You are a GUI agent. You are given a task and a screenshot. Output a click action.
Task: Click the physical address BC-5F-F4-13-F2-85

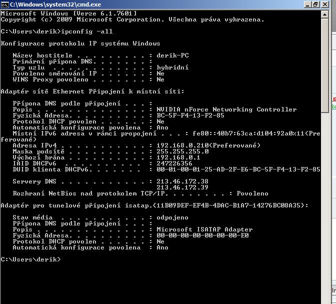[190, 115]
